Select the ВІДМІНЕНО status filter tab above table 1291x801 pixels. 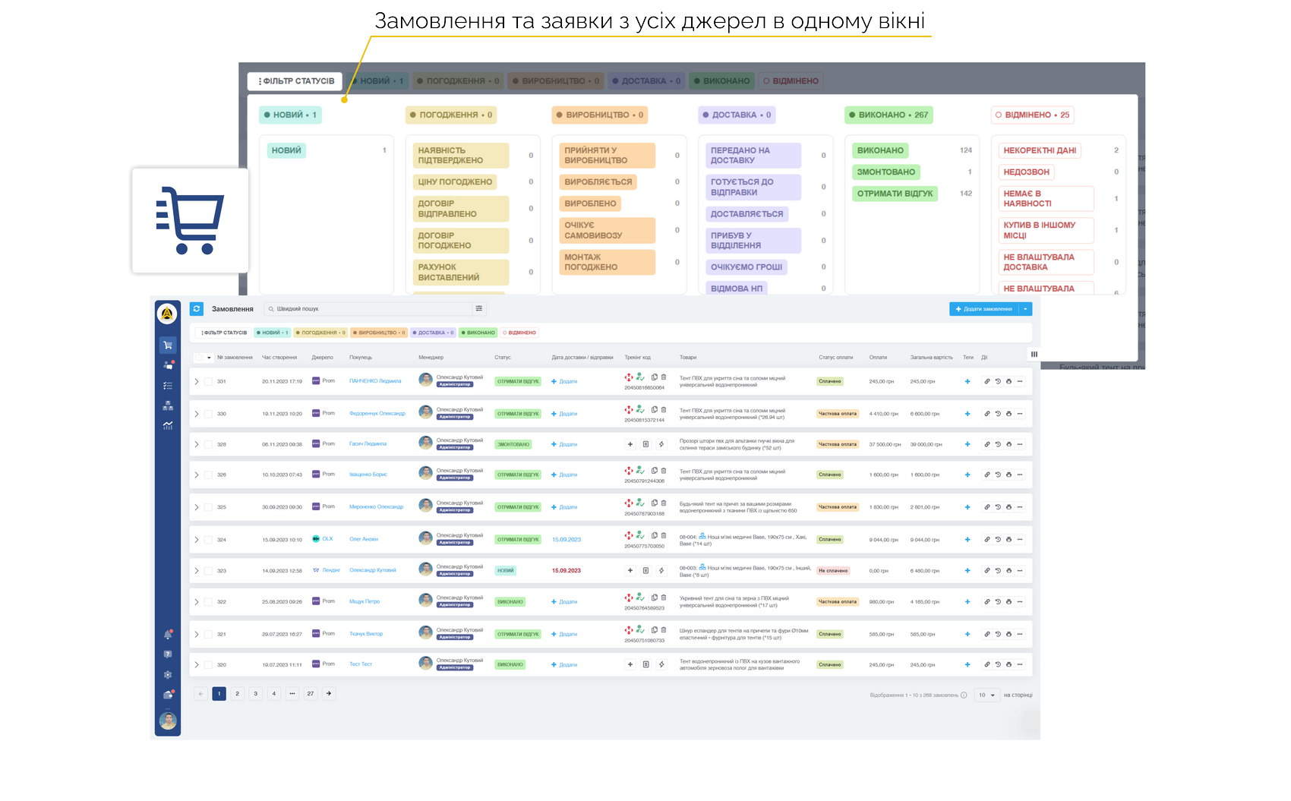pyautogui.click(x=519, y=333)
